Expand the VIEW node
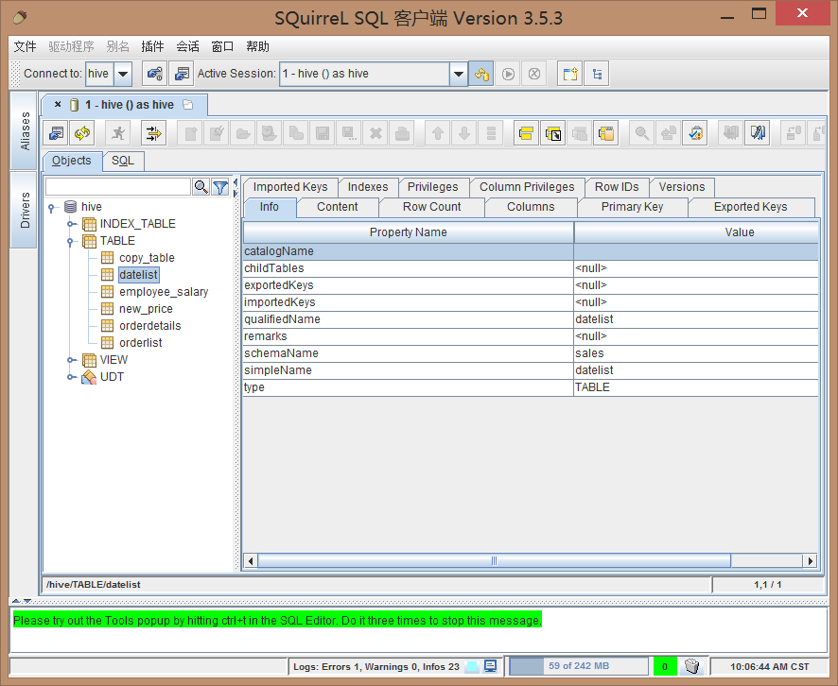The height and width of the screenshot is (686, 838). pyautogui.click(x=71, y=360)
